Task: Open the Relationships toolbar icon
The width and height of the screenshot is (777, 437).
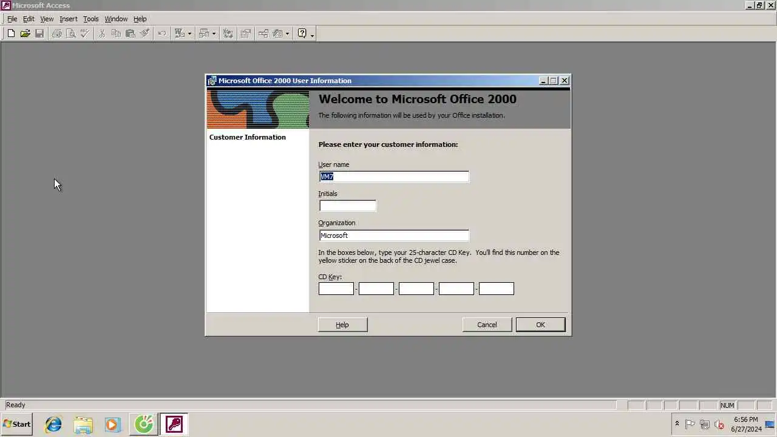Action: [263, 33]
